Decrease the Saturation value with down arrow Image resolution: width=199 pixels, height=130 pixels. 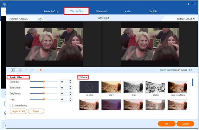(70, 89)
